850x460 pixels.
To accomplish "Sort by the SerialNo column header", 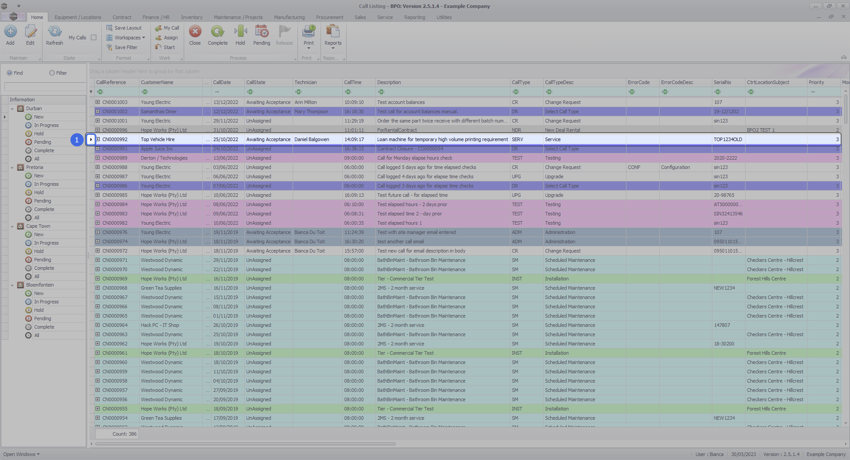I will click(729, 82).
